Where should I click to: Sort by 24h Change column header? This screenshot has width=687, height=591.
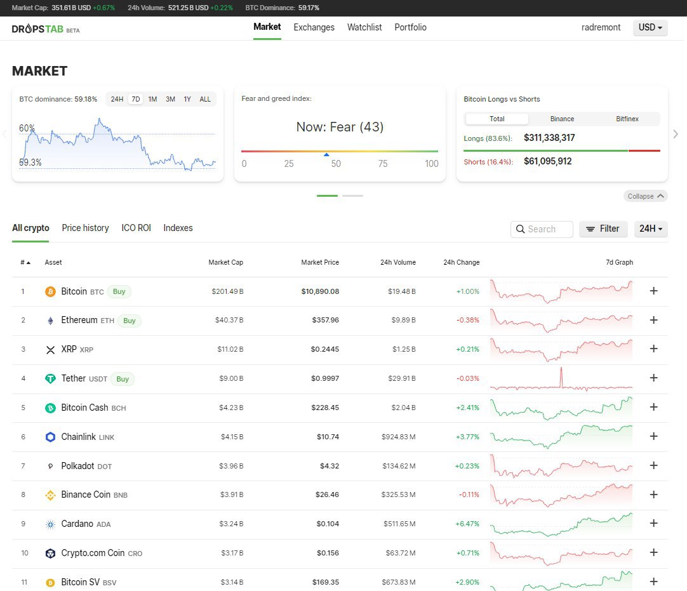[462, 262]
